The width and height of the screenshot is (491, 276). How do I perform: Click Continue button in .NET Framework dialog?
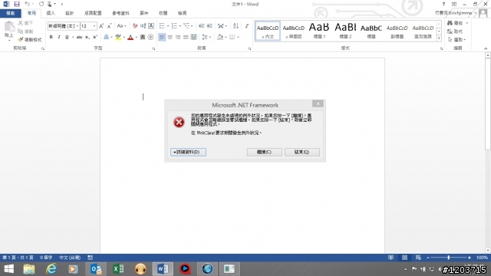(264, 152)
